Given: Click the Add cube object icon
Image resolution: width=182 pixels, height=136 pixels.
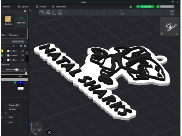Looking at the screenshot, I should pyautogui.click(x=42, y=12).
